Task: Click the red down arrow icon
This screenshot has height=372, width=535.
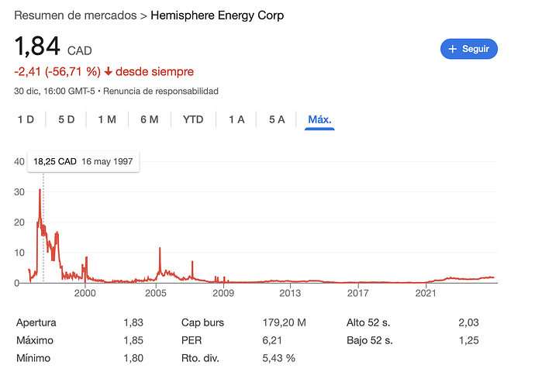Action: [108, 71]
